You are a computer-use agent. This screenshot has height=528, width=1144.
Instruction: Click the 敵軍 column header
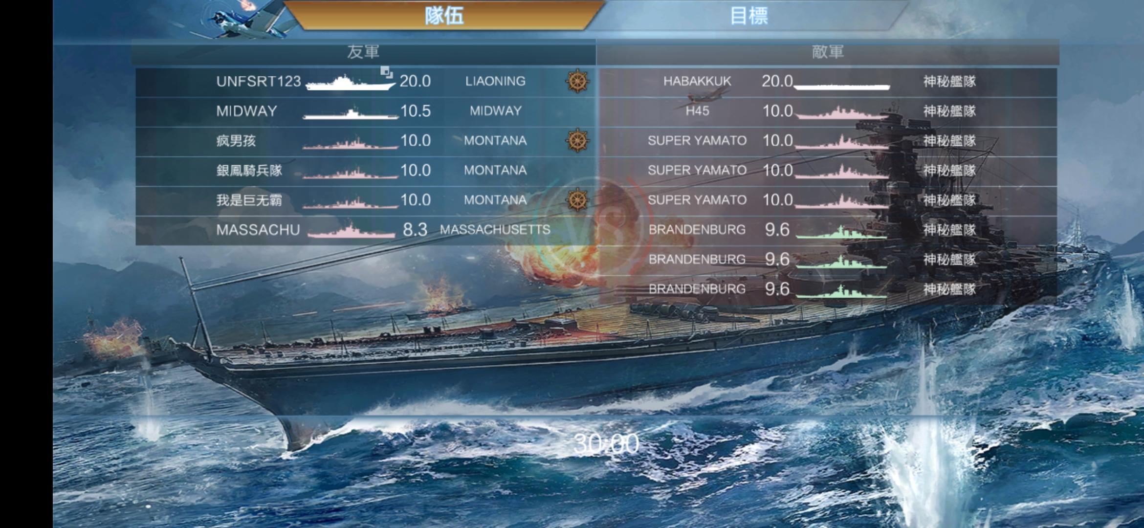coord(828,52)
